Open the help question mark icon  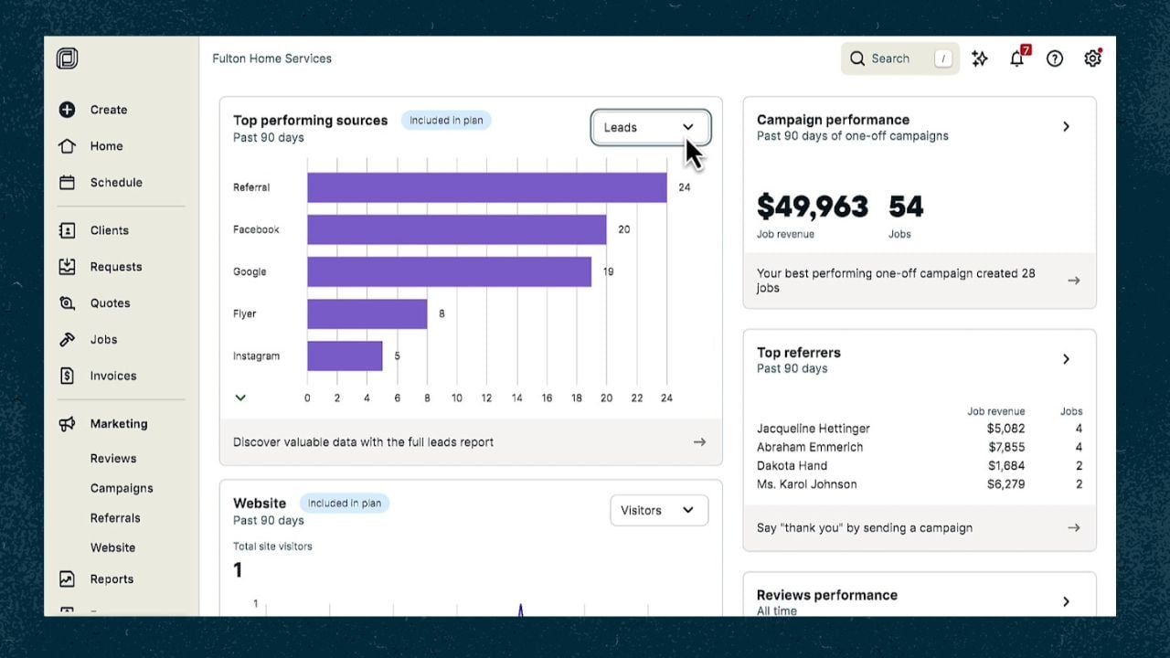1055,58
